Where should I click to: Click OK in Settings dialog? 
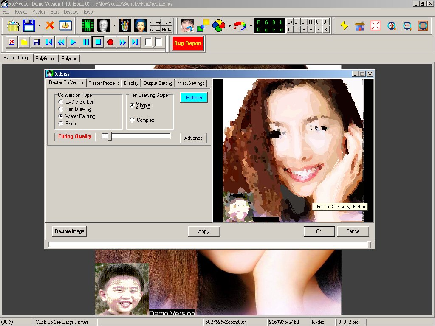(319, 231)
